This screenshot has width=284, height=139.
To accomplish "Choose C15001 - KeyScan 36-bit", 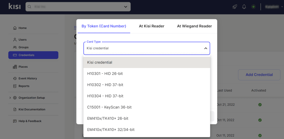I will click(147, 107).
